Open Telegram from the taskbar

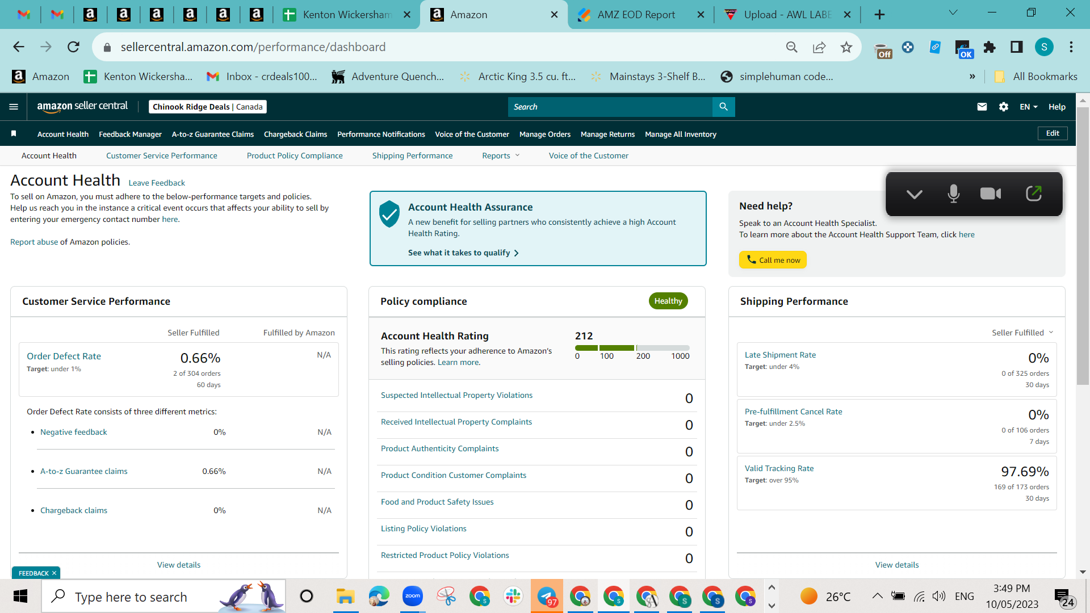547,596
